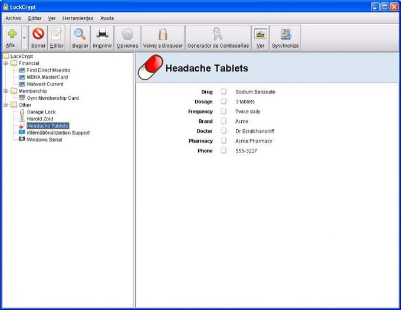The width and height of the screenshot is (401, 310).
Task: Click the Sodium Benzoate value
Action: point(255,92)
